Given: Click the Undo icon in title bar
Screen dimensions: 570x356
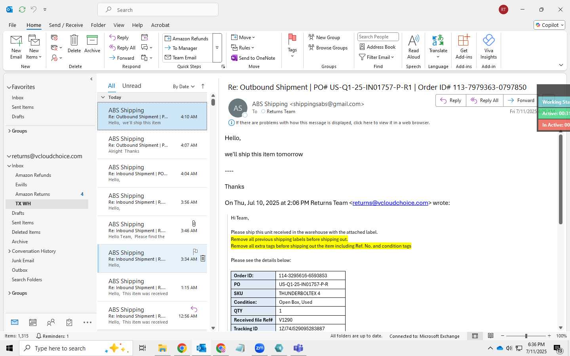Looking at the screenshot, I should point(34,9).
